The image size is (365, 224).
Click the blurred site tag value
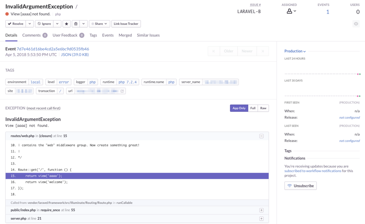click(24, 91)
